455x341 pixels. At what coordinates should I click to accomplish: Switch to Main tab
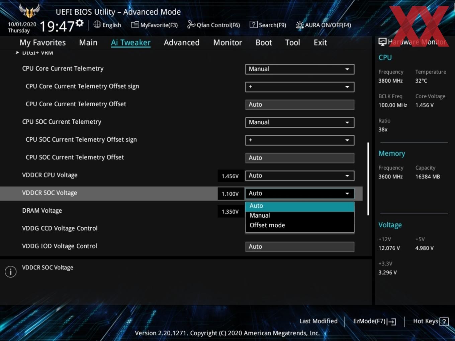coord(88,42)
